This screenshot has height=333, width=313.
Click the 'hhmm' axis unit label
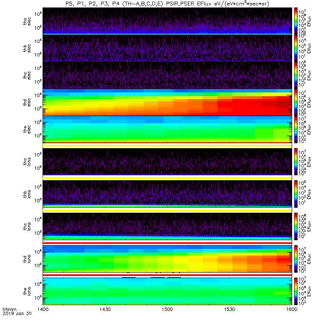tap(9, 309)
